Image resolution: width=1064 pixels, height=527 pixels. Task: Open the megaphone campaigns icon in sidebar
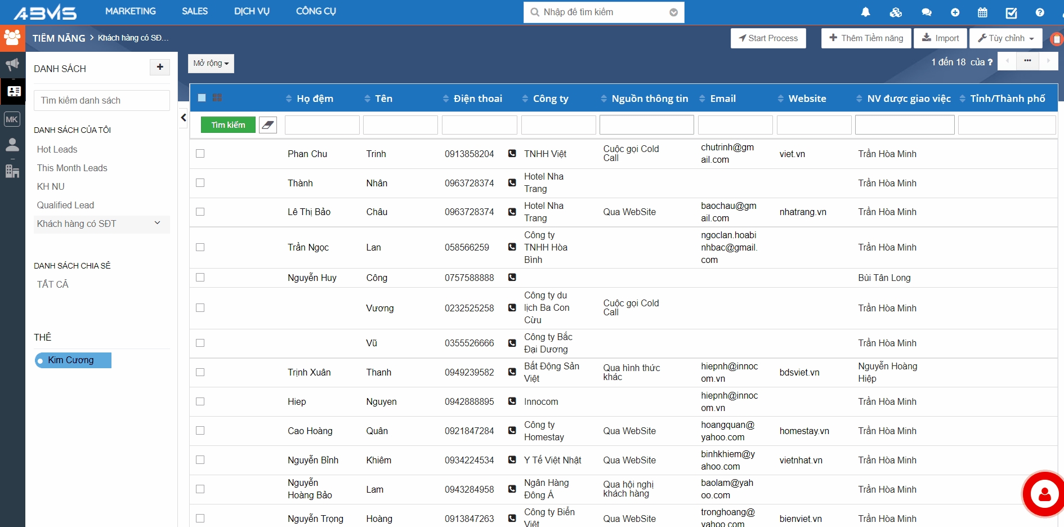[x=12, y=64]
